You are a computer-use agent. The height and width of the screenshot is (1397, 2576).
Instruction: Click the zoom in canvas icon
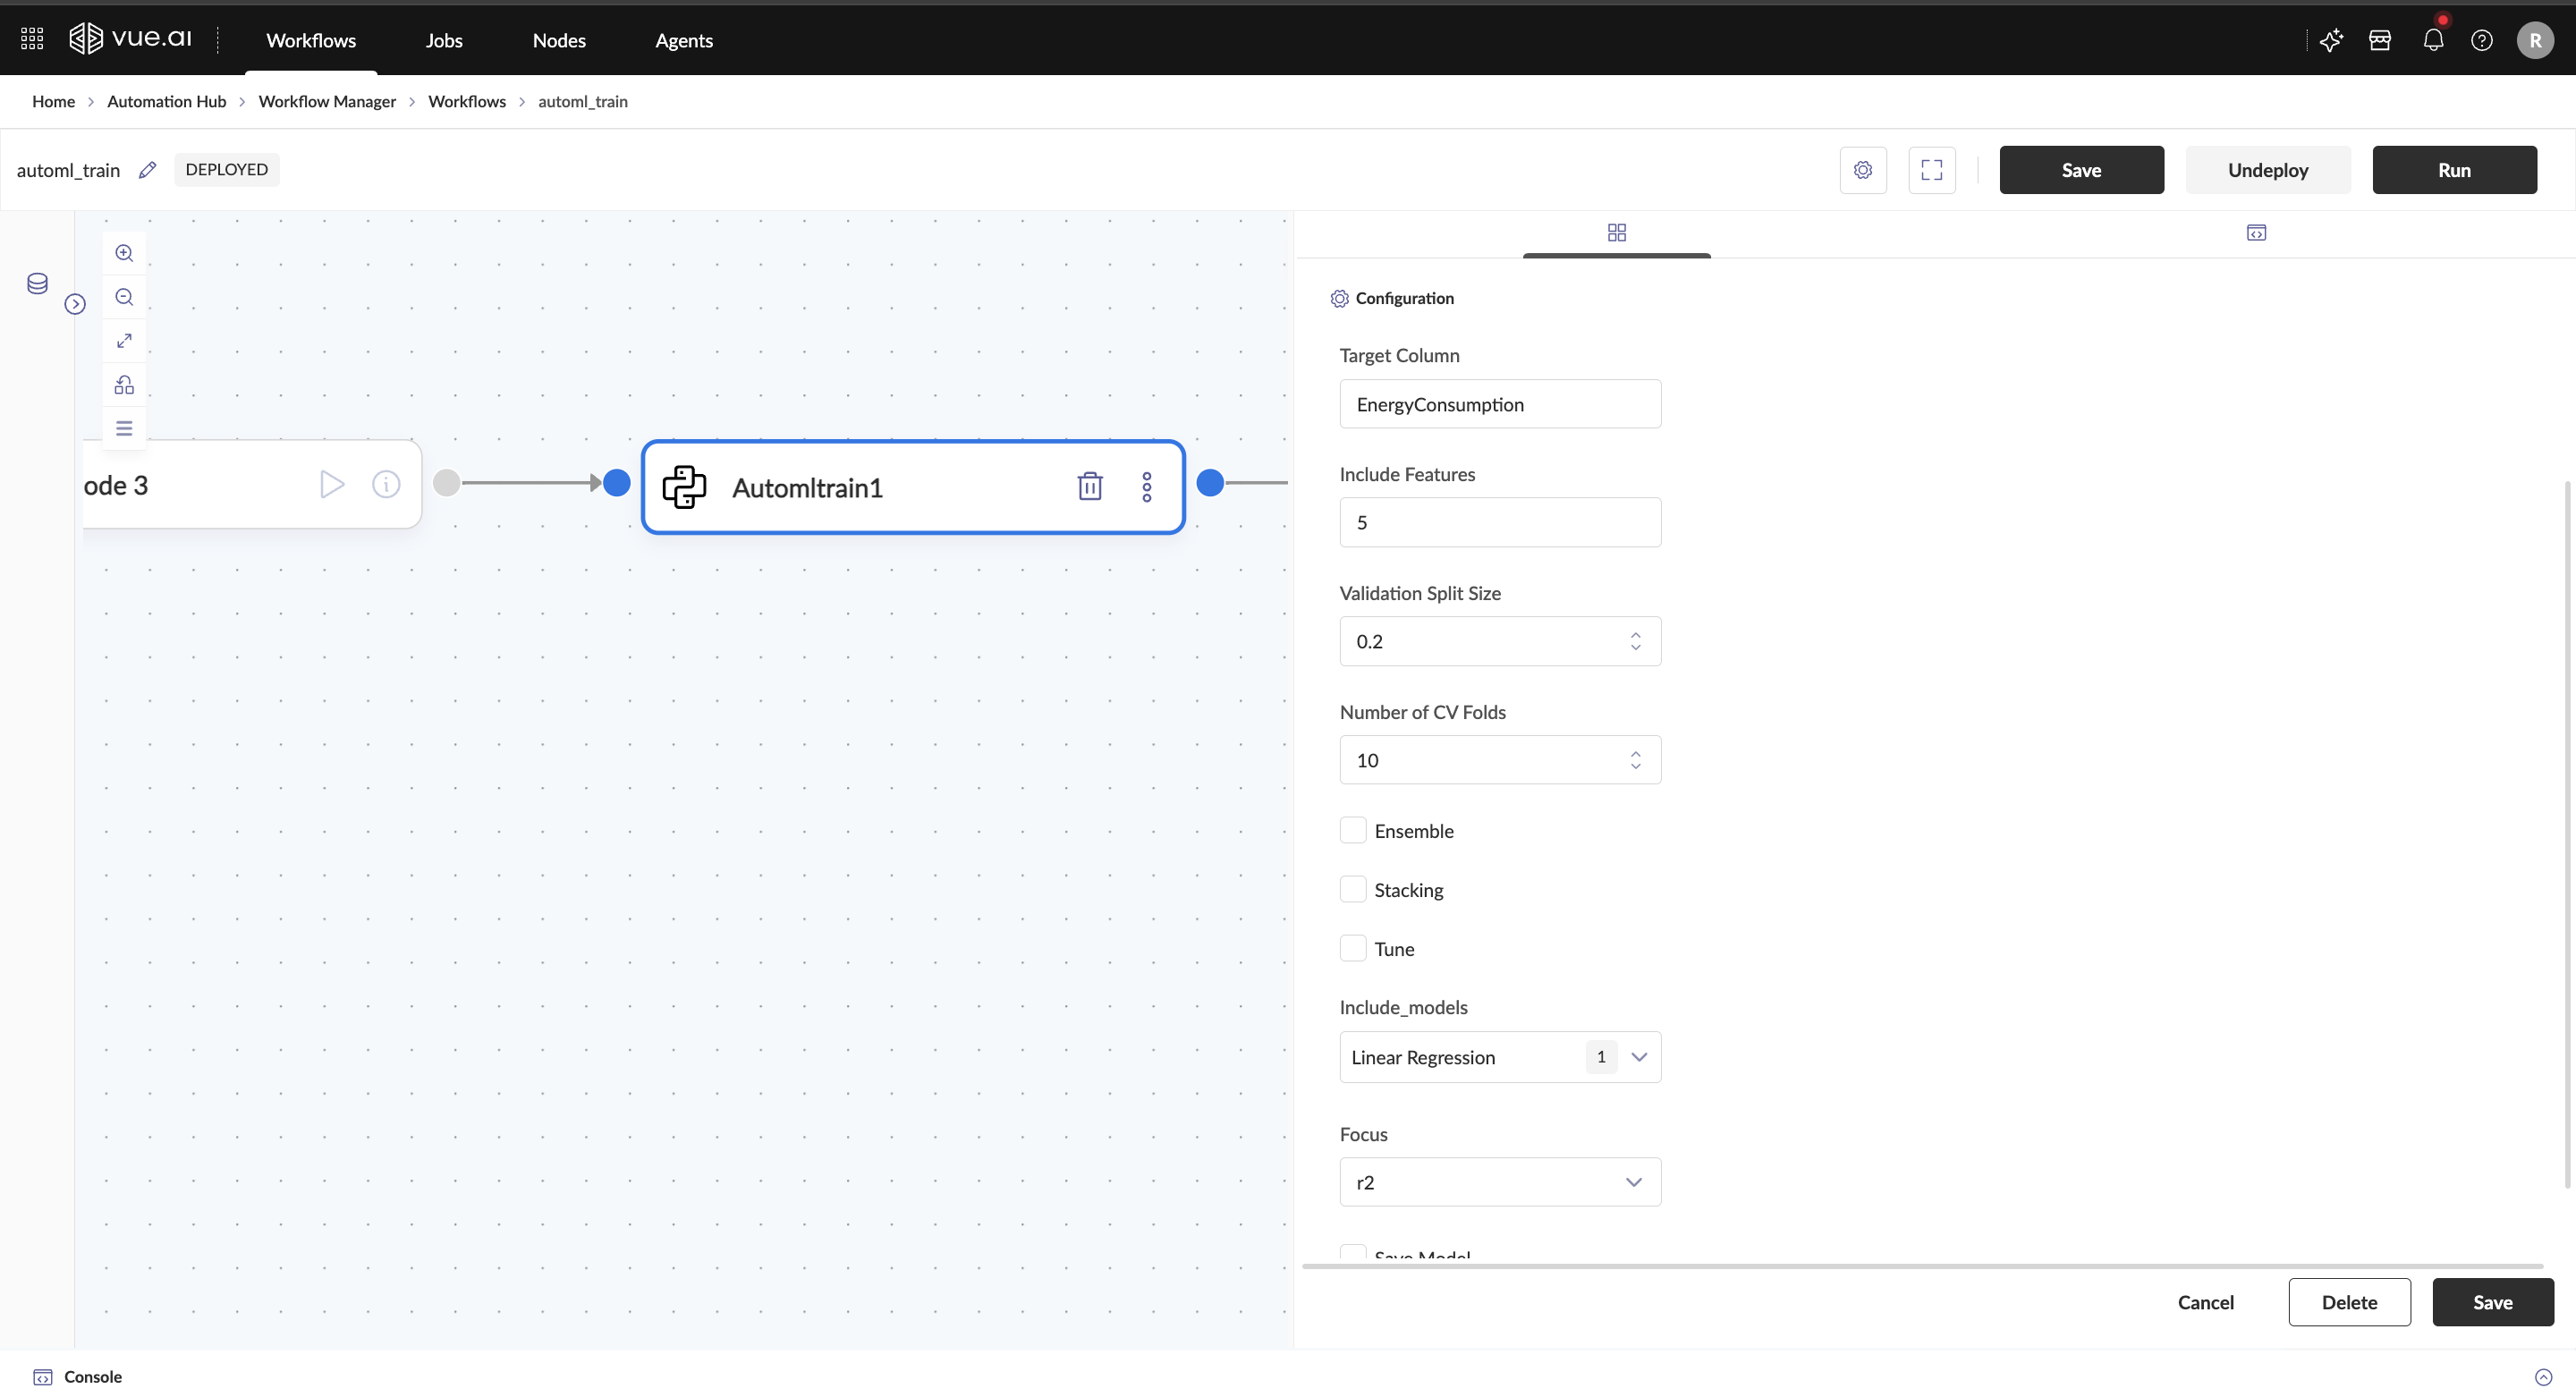click(124, 253)
